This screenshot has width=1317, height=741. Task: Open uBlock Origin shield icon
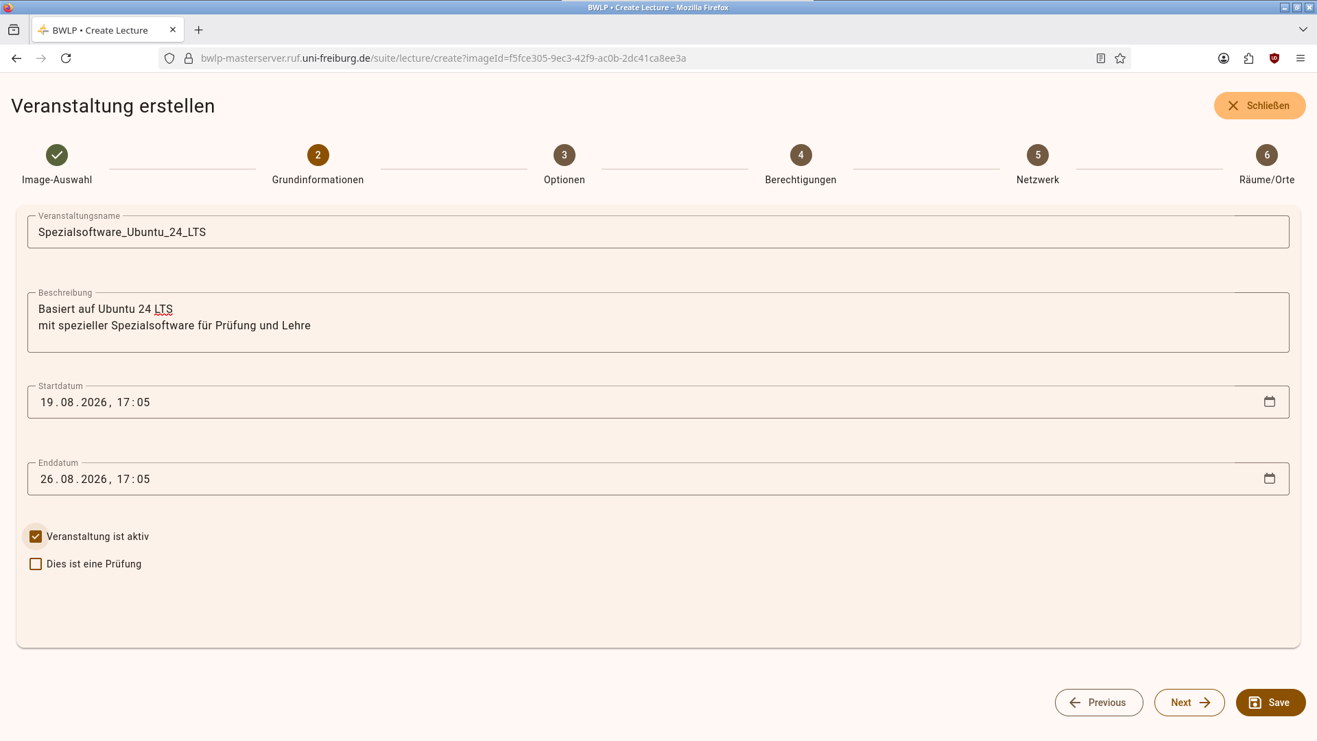[x=1274, y=58]
